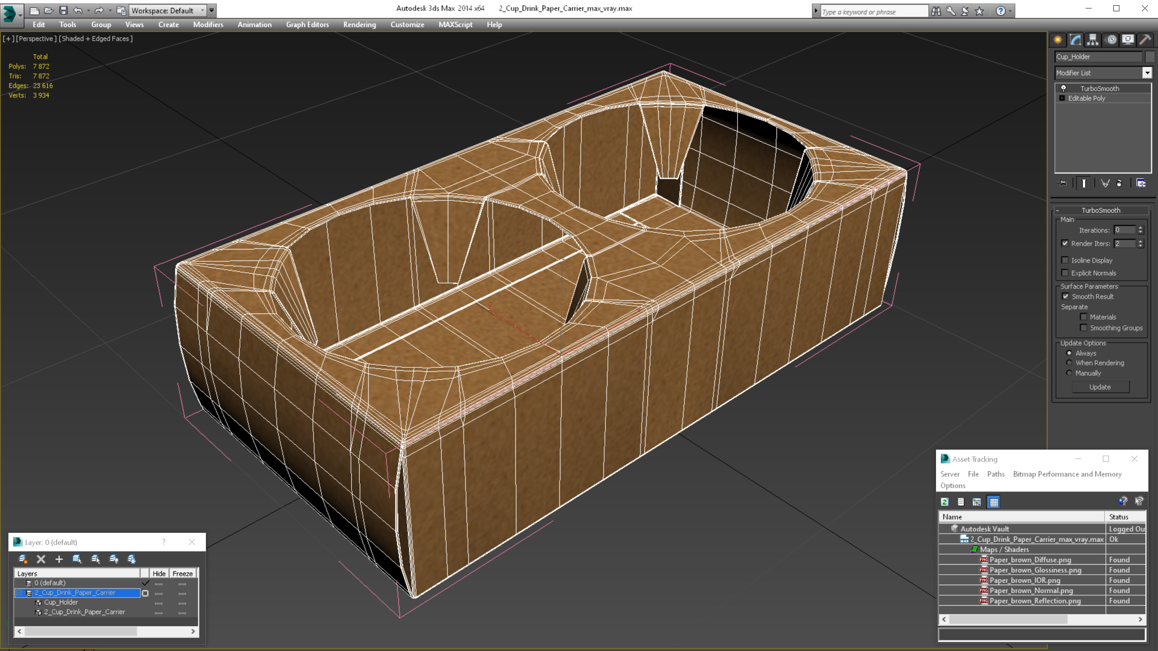The width and height of the screenshot is (1158, 651).
Task: Toggle TurboSmooth modifier lightbulb on/off
Action: (x=1064, y=88)
